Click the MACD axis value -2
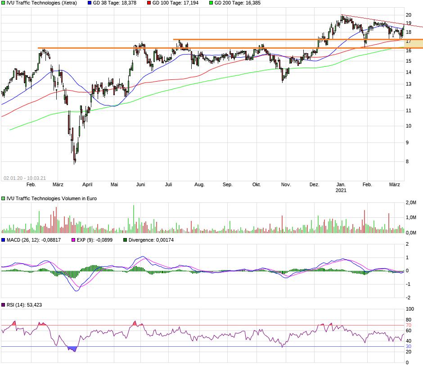Image resolution: width=423 pixels, height=367 pixels. [x=408, y=298]
